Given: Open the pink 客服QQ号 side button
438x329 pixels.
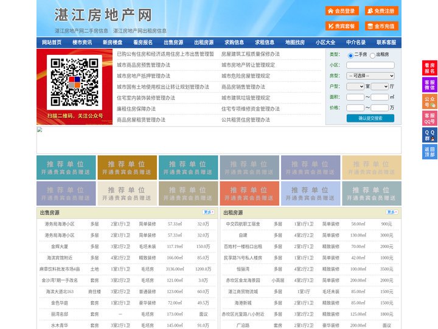Looking at the screenshot, I should click(x=429, y=118).
